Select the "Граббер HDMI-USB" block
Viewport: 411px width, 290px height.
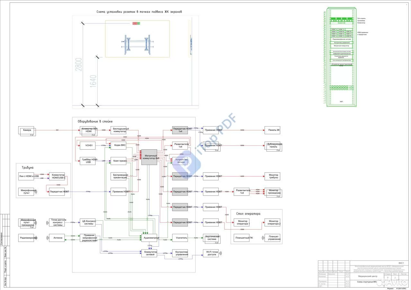pos(88,161)
